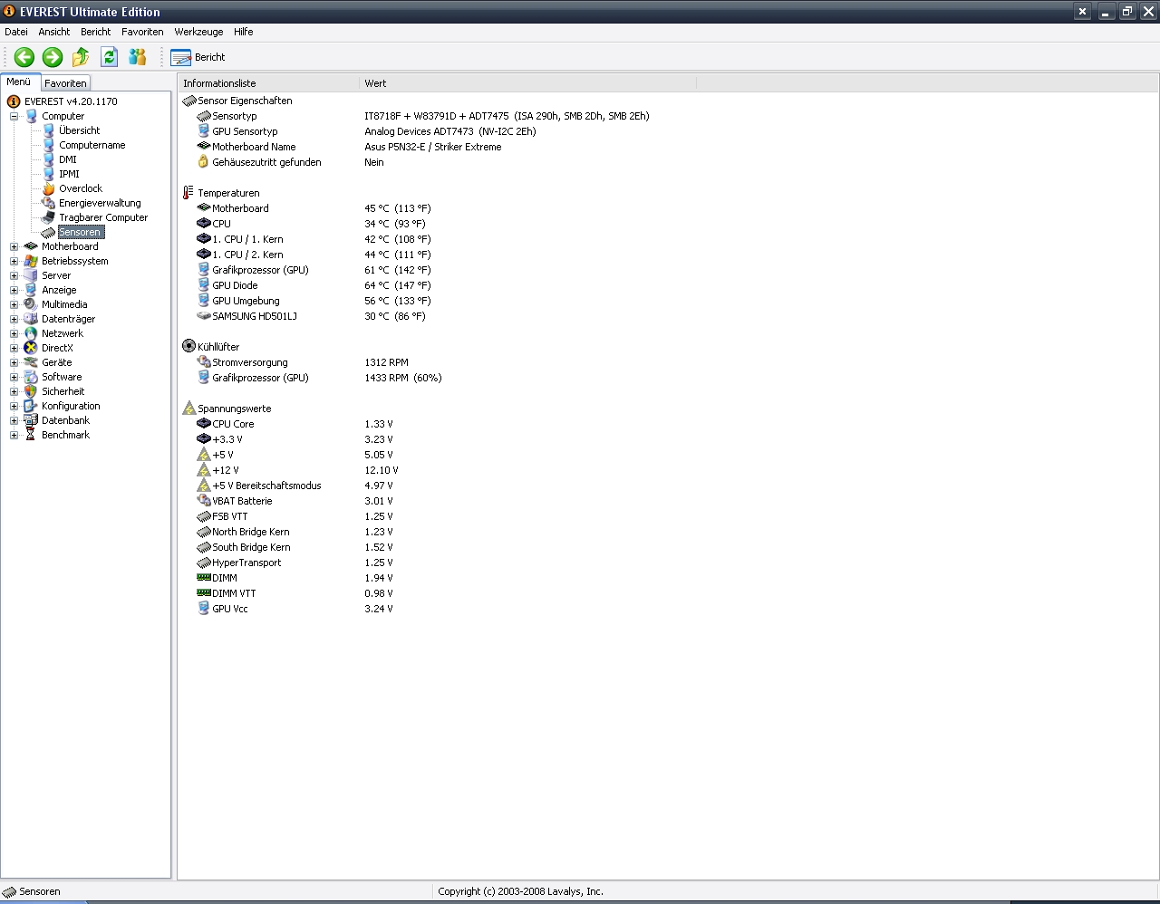The height and width of the screenshot is (904, 1160).
Task: Open the Favoriten menu in menu bar
Action: [142, 32]
